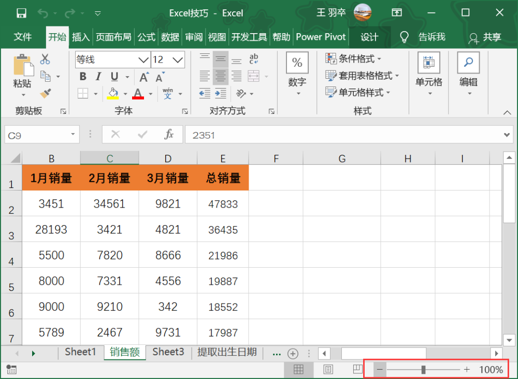Apply yellow fill color bucket

(x=113, y=93)
